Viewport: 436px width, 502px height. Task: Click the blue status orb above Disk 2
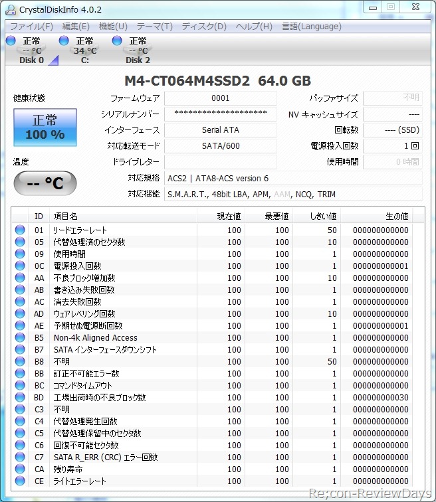click(117, 41)
